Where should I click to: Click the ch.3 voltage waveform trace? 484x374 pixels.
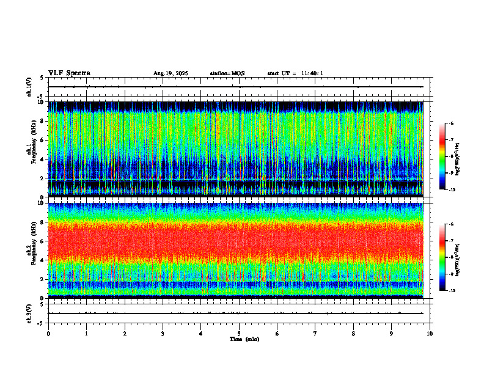(236, 313)
